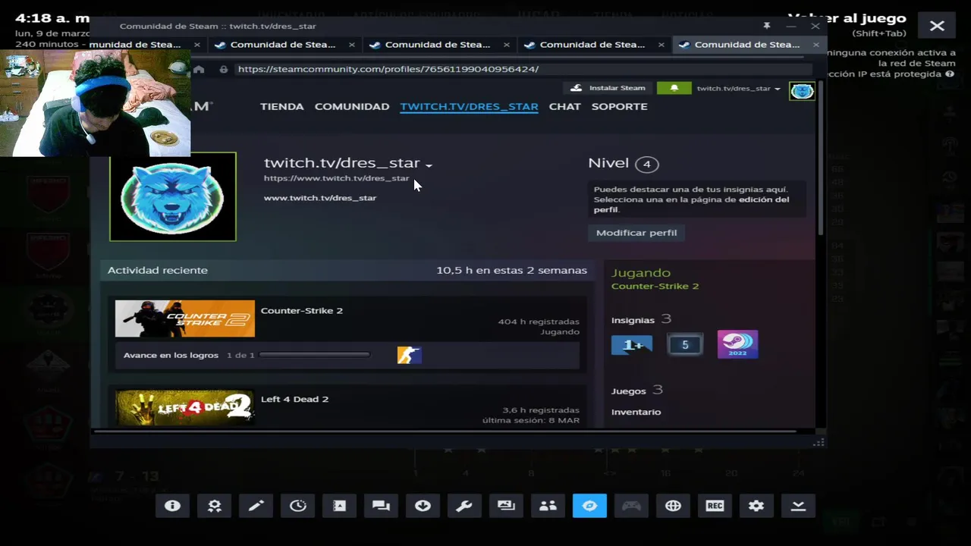Click the large wolf profile avatar
The image size is (971, 546).
(173, 197)
